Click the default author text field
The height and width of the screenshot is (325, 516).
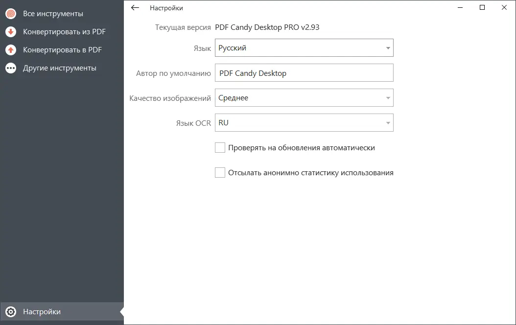304,73
